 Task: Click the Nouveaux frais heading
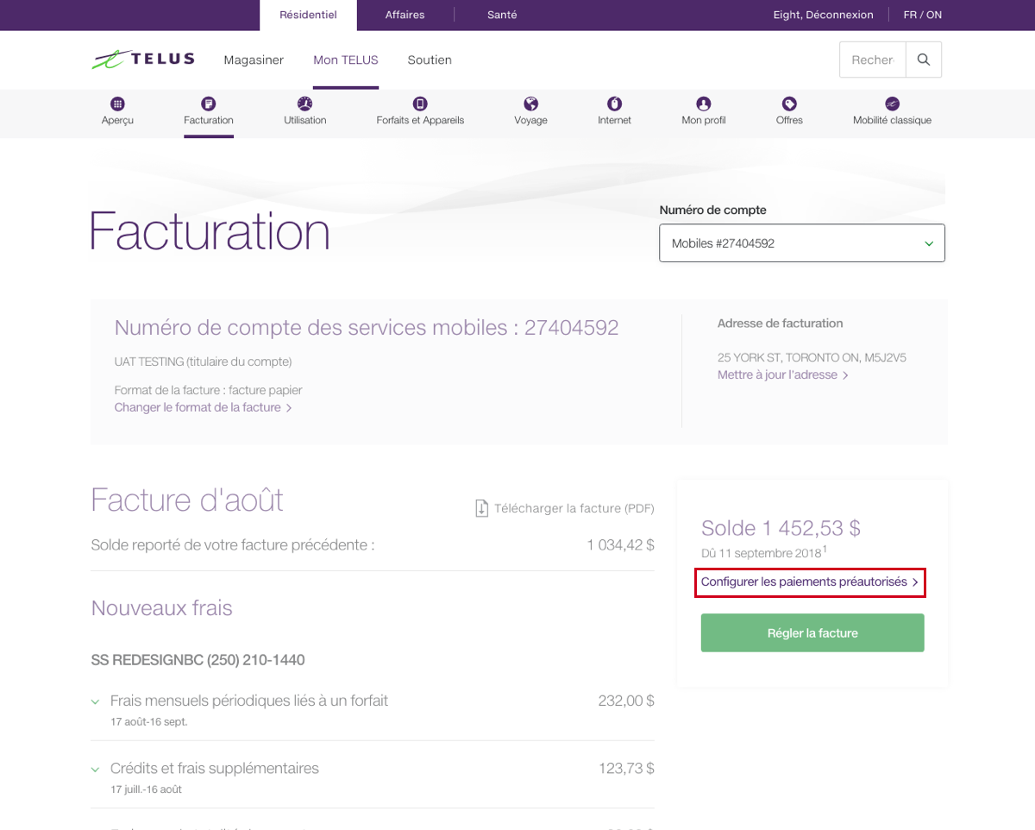coord(162,608)
